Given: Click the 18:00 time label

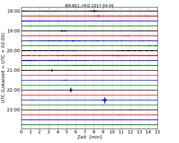Looking at the screenshot, I should pyautogui.click(x=13, y=11).
